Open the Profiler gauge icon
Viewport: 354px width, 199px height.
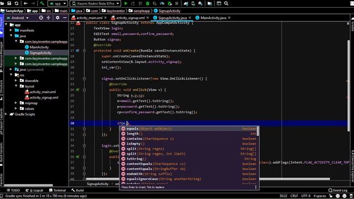click(162, 3)
